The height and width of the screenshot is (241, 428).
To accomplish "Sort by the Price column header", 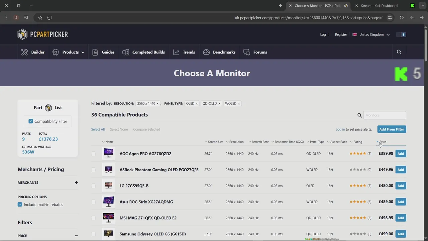I will (381, 142).
